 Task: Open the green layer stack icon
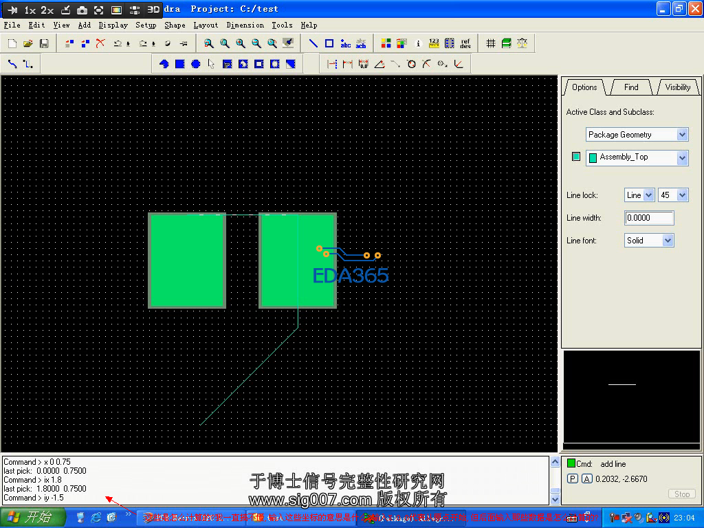tap(507, 43)
